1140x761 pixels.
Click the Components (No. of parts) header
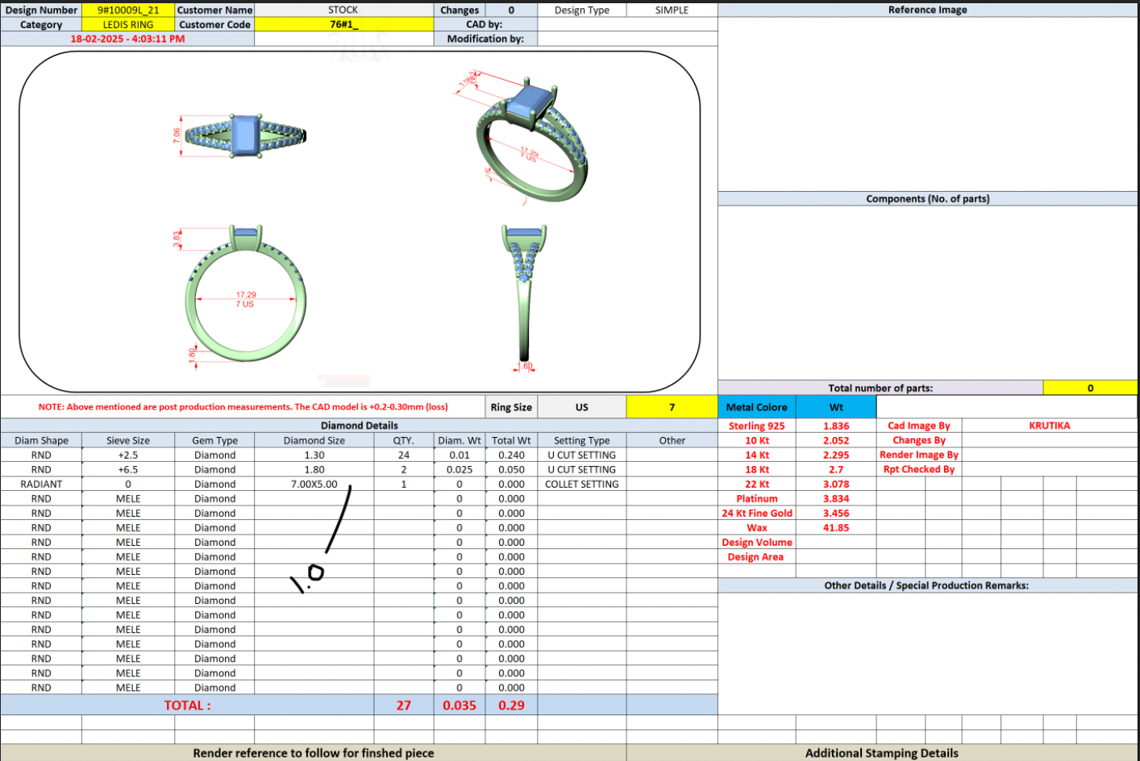click(x=927, y=198)
